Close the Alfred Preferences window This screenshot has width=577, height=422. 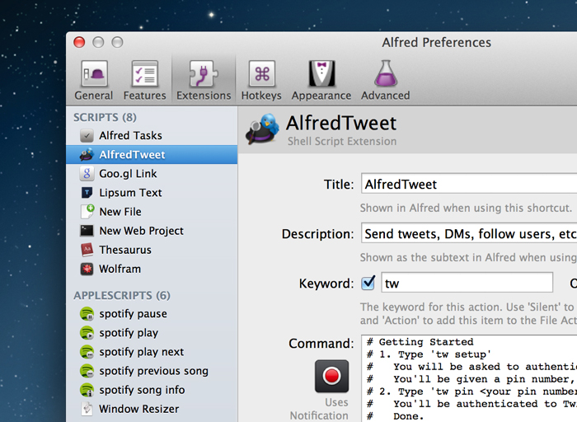click(x=79, y=42)
